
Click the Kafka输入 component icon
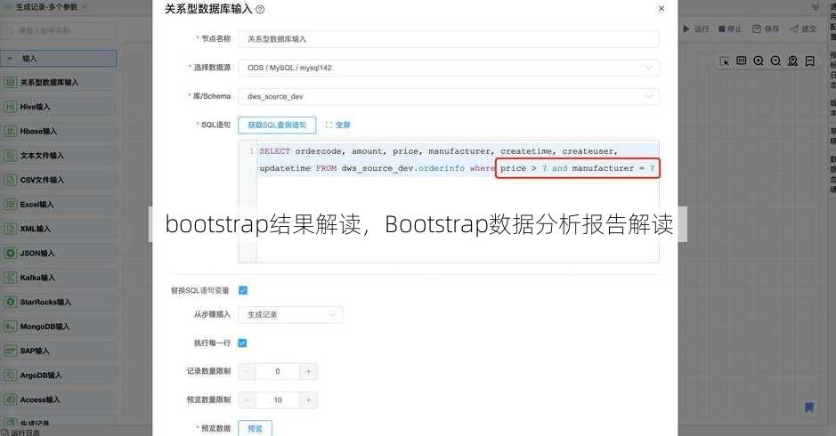pos(10,278)
